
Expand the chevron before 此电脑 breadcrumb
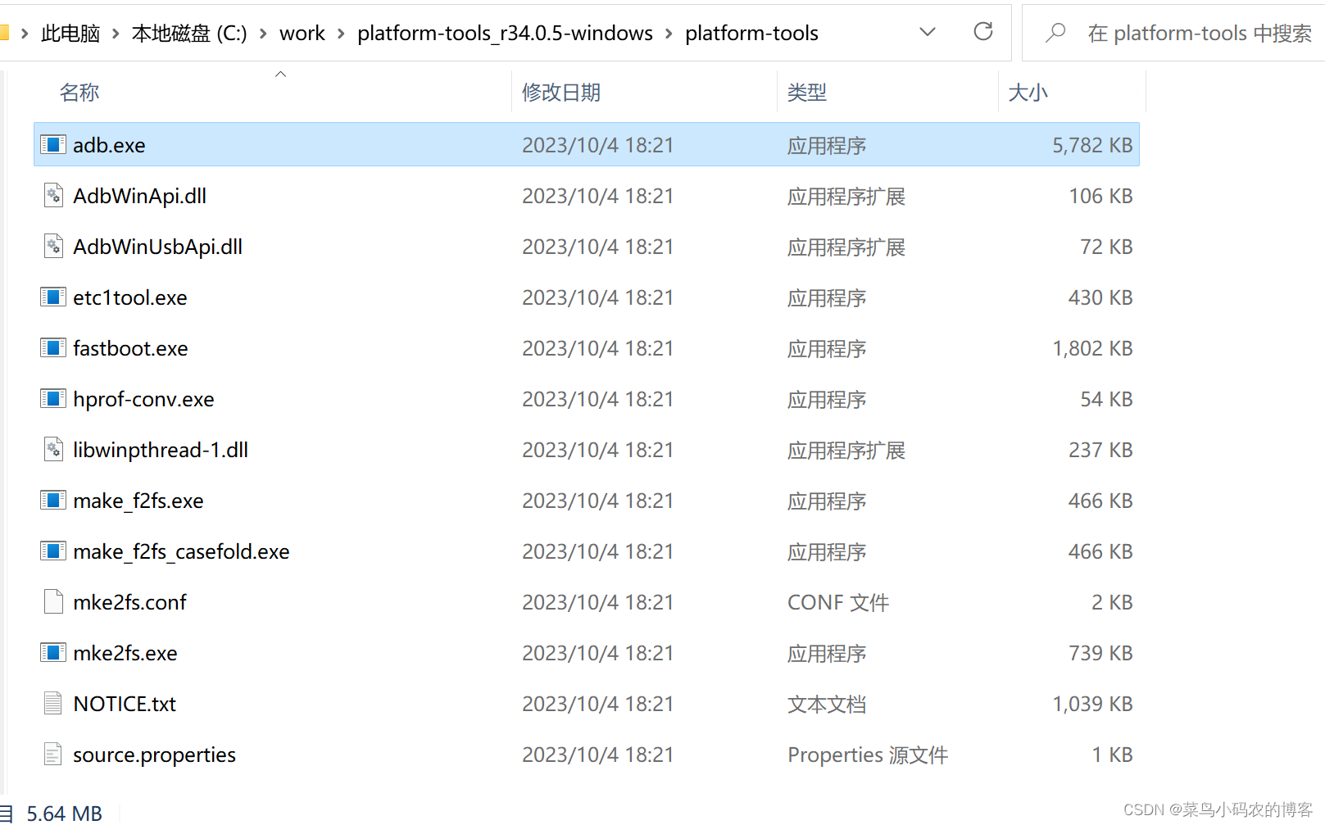25,34
